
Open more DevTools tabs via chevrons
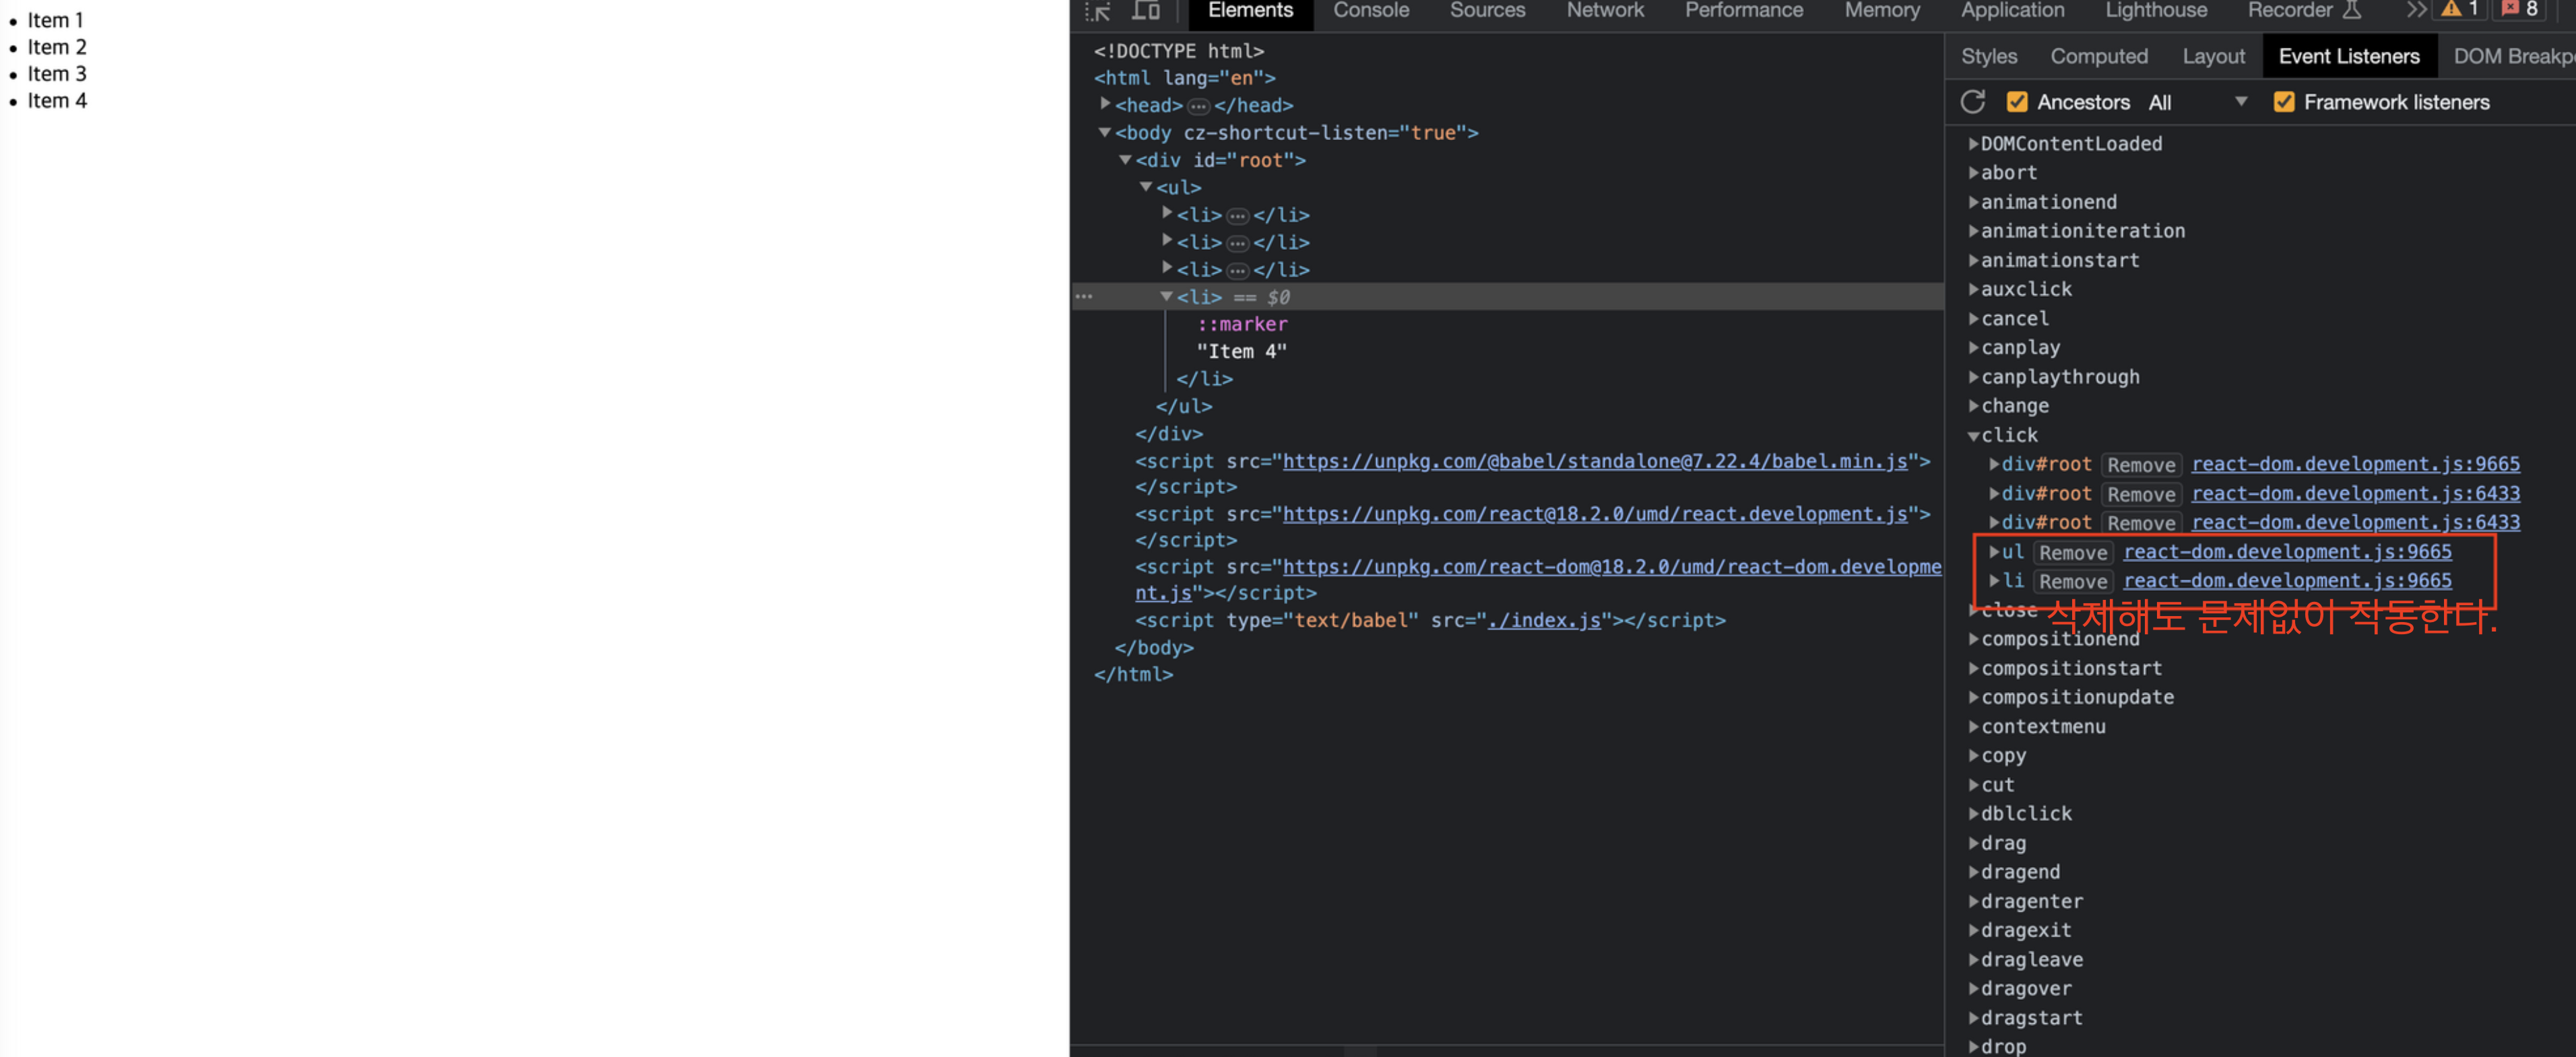(2416, 10)
